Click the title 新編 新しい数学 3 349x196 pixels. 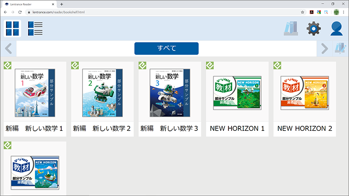[169, 129]
